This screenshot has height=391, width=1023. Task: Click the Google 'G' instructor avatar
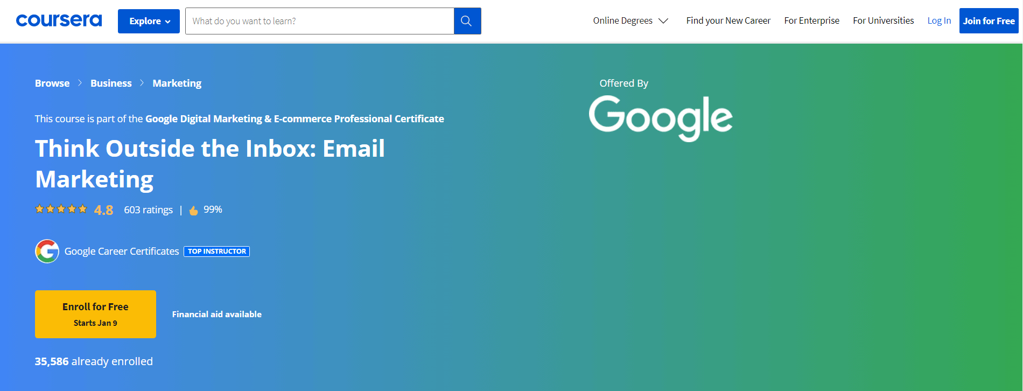pyautogui.click(x=47, y=251)
